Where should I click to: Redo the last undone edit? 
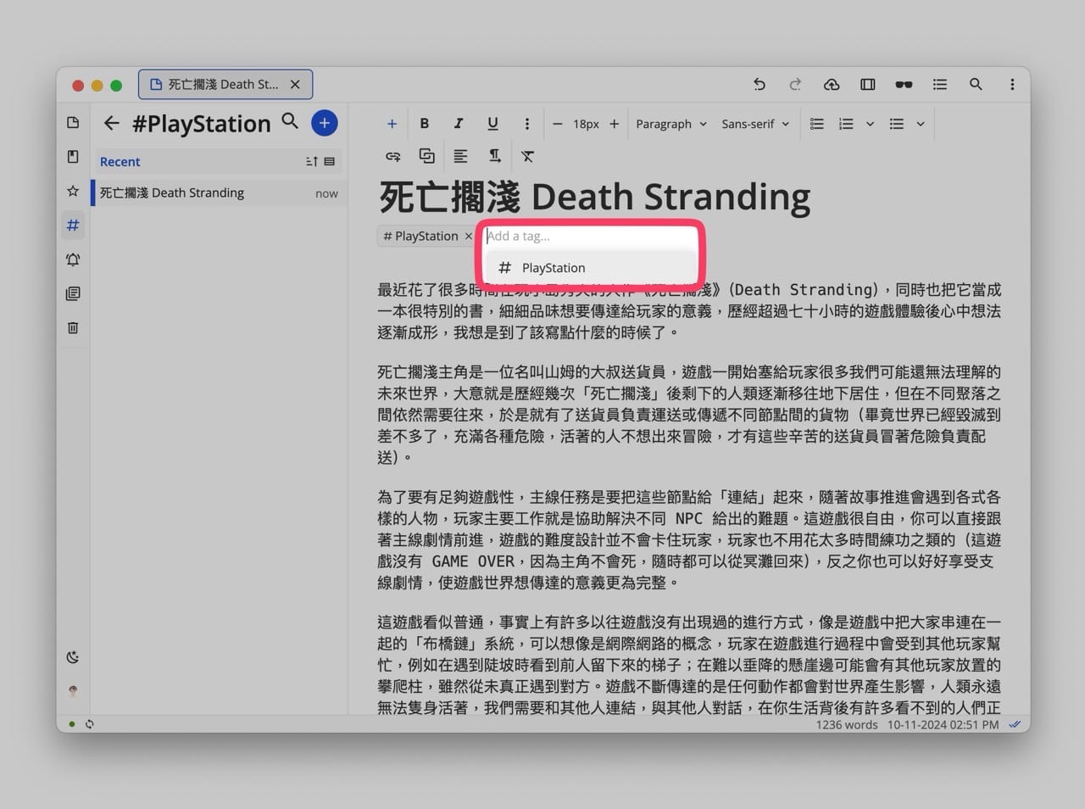pyautogui.click(x=795, y=84)
